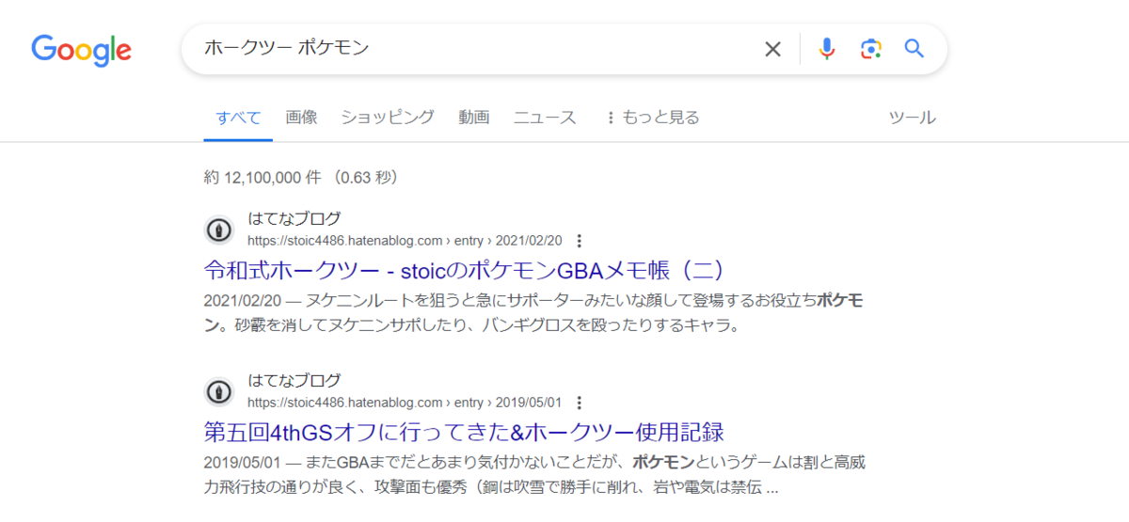This screenshot has height=522, width=1129.
Task: Open 第五回4thGSオフに行ってきた result link
Action: pyautogui.click(x=464, y=433)
